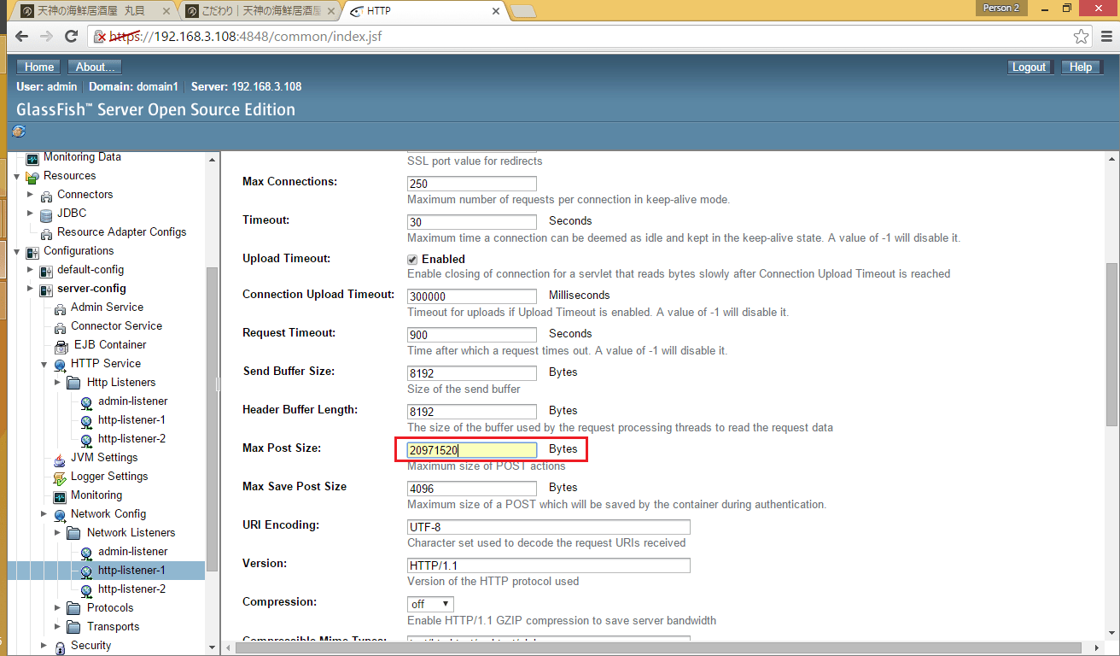Click the Send Buffer Size field

[472, 373]
